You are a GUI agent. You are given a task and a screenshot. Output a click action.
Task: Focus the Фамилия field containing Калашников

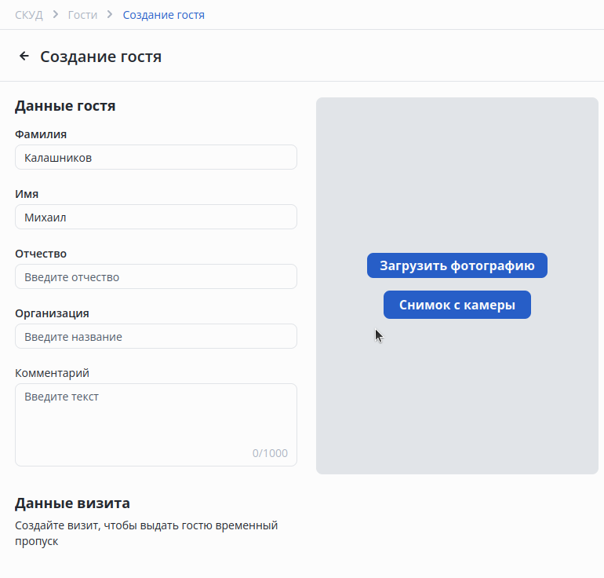[x=156, y=157]
